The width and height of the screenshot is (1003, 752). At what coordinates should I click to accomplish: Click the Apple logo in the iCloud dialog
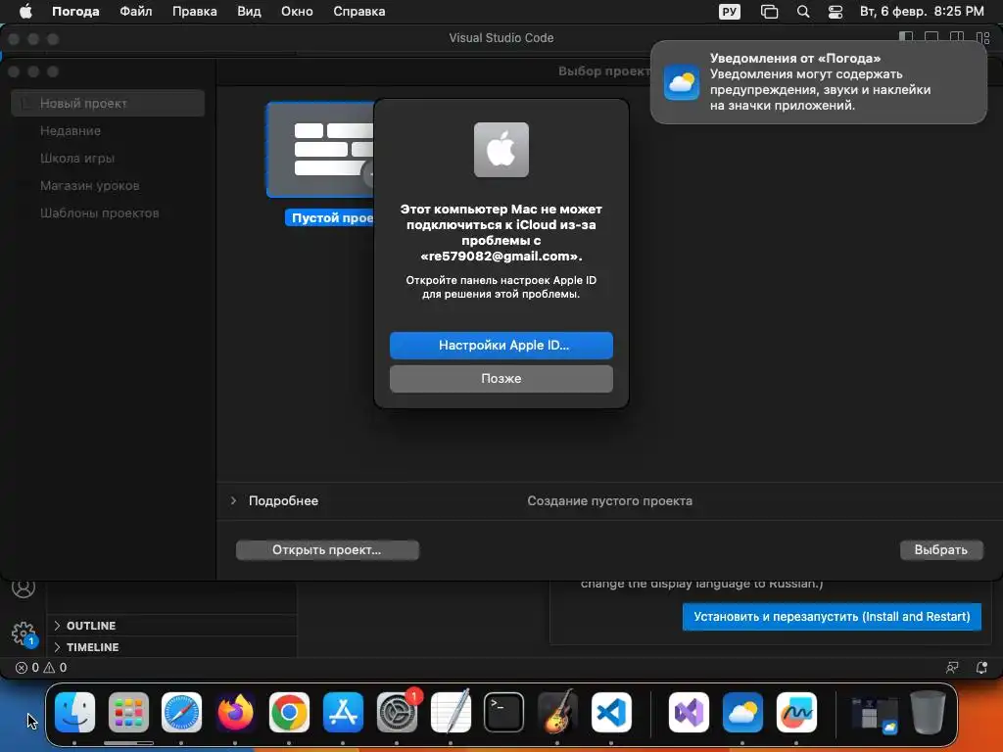click(x=501, y=150)
